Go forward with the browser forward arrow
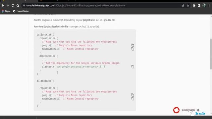Viewport: 212px width, 119px height. tap(8, 6)
